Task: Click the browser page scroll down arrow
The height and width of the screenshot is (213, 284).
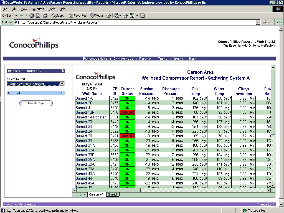Action: tap(281, 204)
